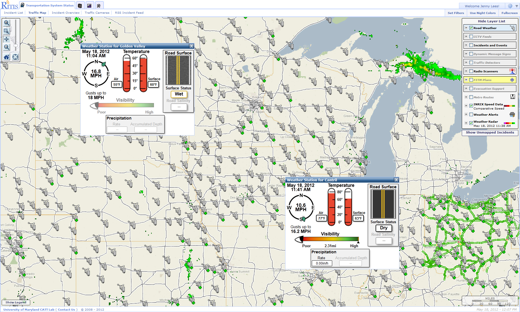This screenshot has width=520, height=312.
Task: Click the wind compass in Golden Valley popup
Action: point(96,74)
